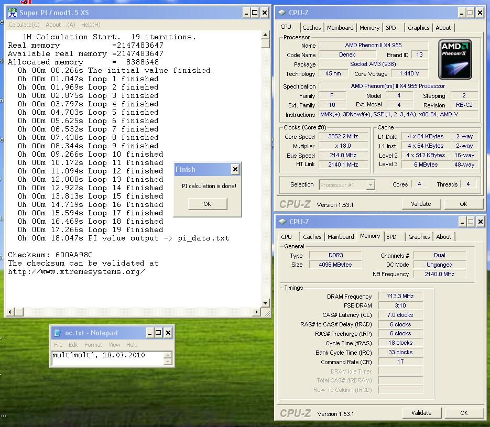Click OK in the lower CPU-Z window

pos(464,413)
